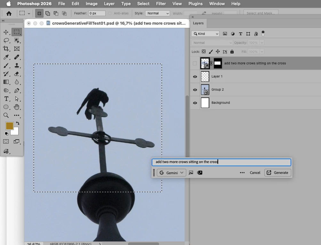Click the Feather value field

(x=97, y=13)
